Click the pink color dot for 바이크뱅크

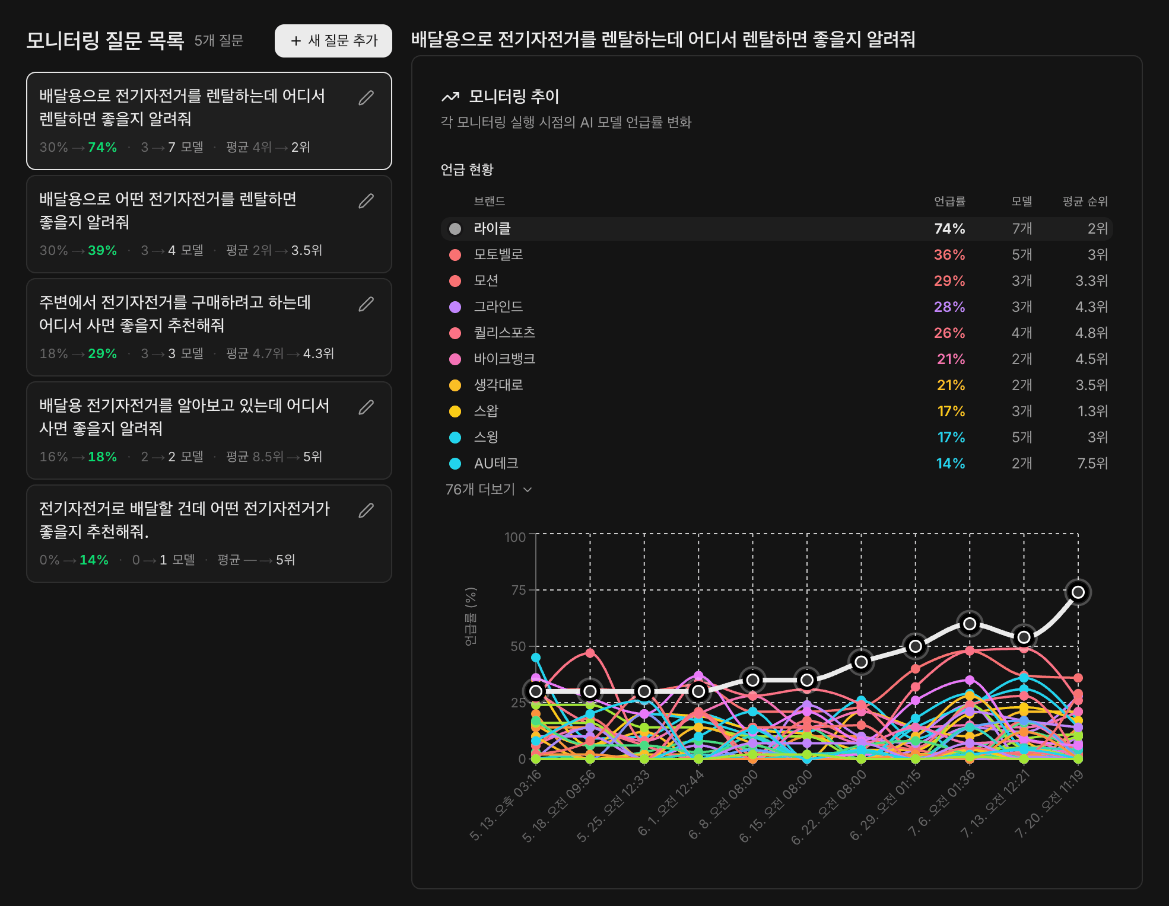coord(455,359)
